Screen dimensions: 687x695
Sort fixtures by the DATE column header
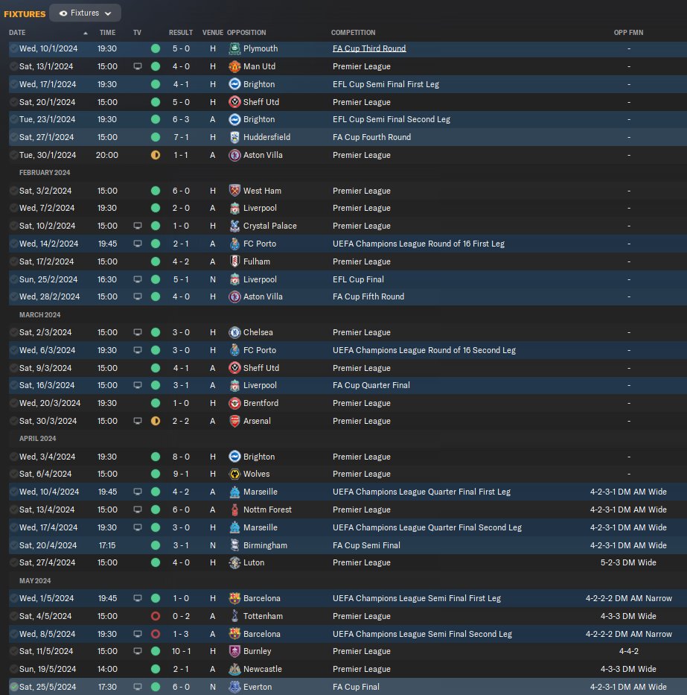coord(17,33)
